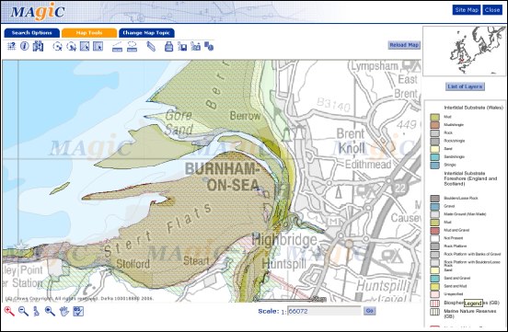Select the rectangle selection tool icon

tap(85, 47)
